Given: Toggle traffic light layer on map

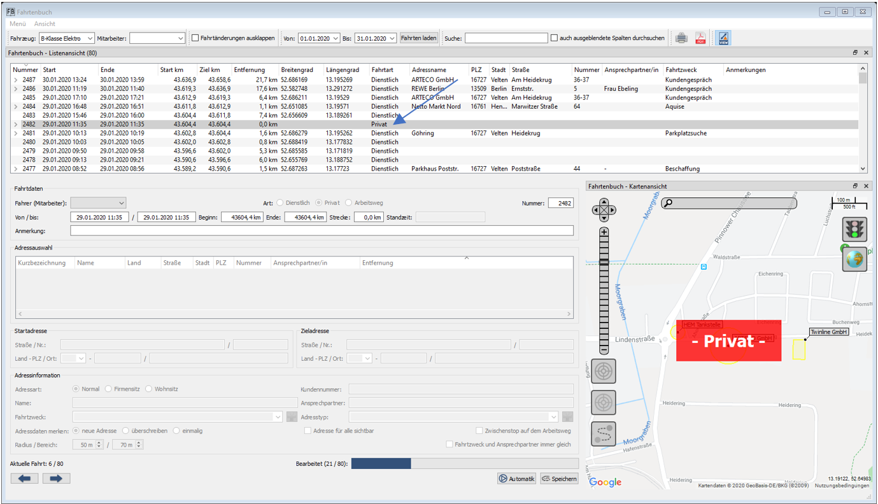Looking at the screenshot, I should [x=854, y=228].
